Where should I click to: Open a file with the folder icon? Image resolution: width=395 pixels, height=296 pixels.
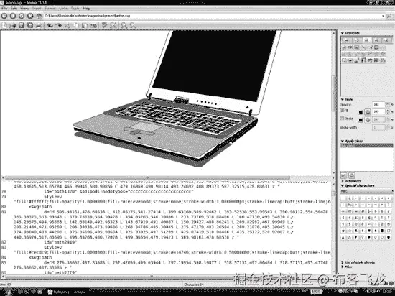[x=13, y=25]
